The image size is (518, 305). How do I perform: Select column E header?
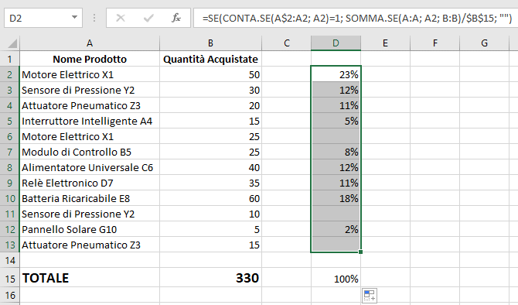pos(385,43)
